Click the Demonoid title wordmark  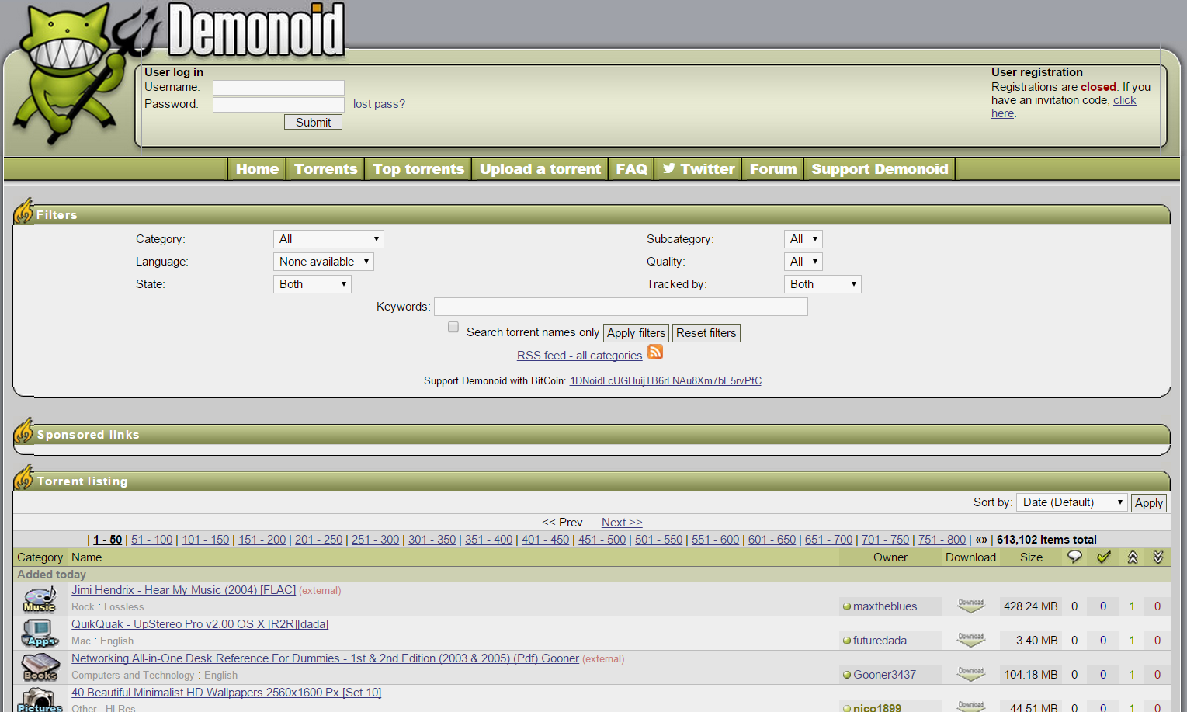click(256, 30)
